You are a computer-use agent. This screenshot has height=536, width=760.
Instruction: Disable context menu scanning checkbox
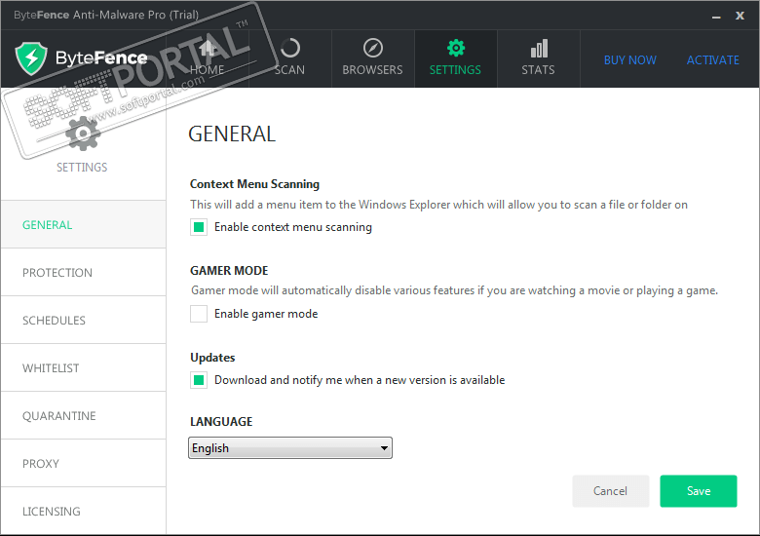pos(199,227)
